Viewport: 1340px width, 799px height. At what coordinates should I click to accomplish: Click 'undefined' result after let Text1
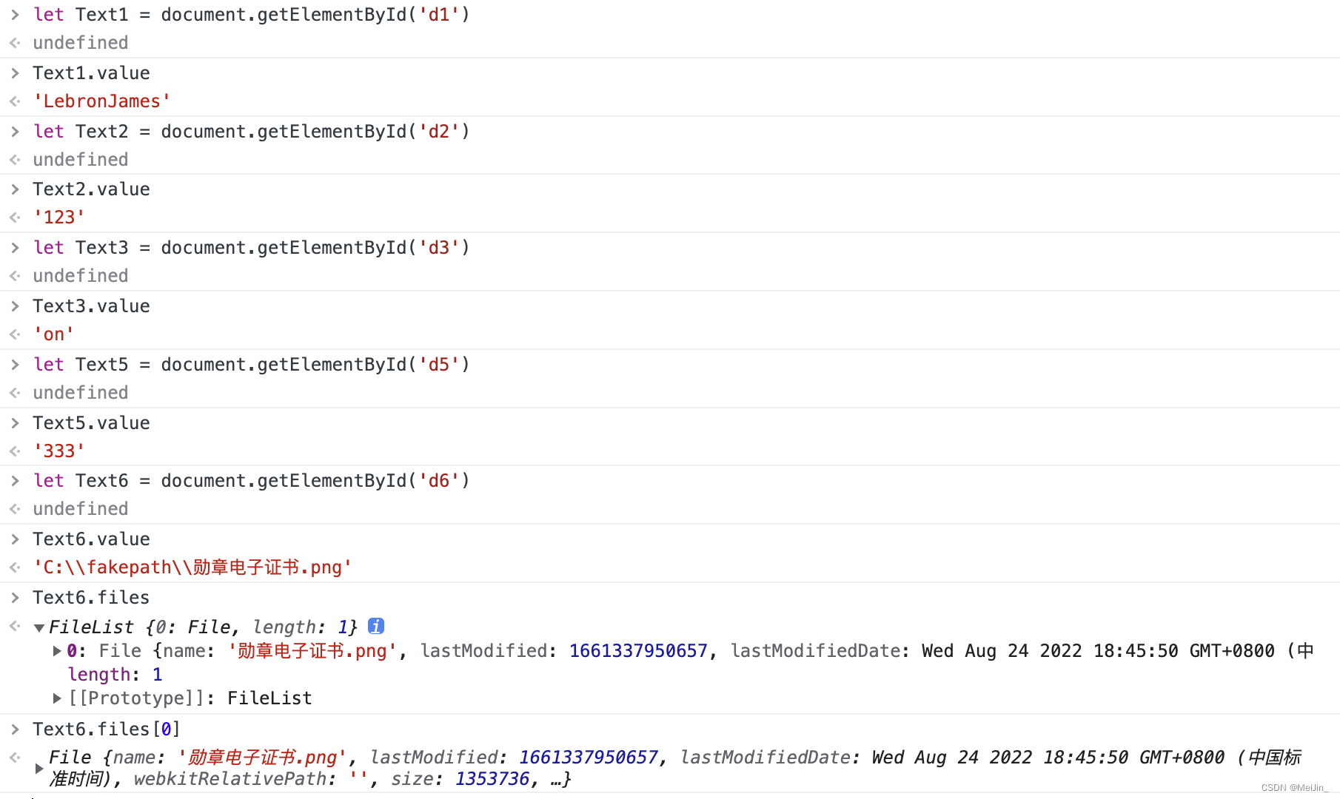click(x=81, y=43)
